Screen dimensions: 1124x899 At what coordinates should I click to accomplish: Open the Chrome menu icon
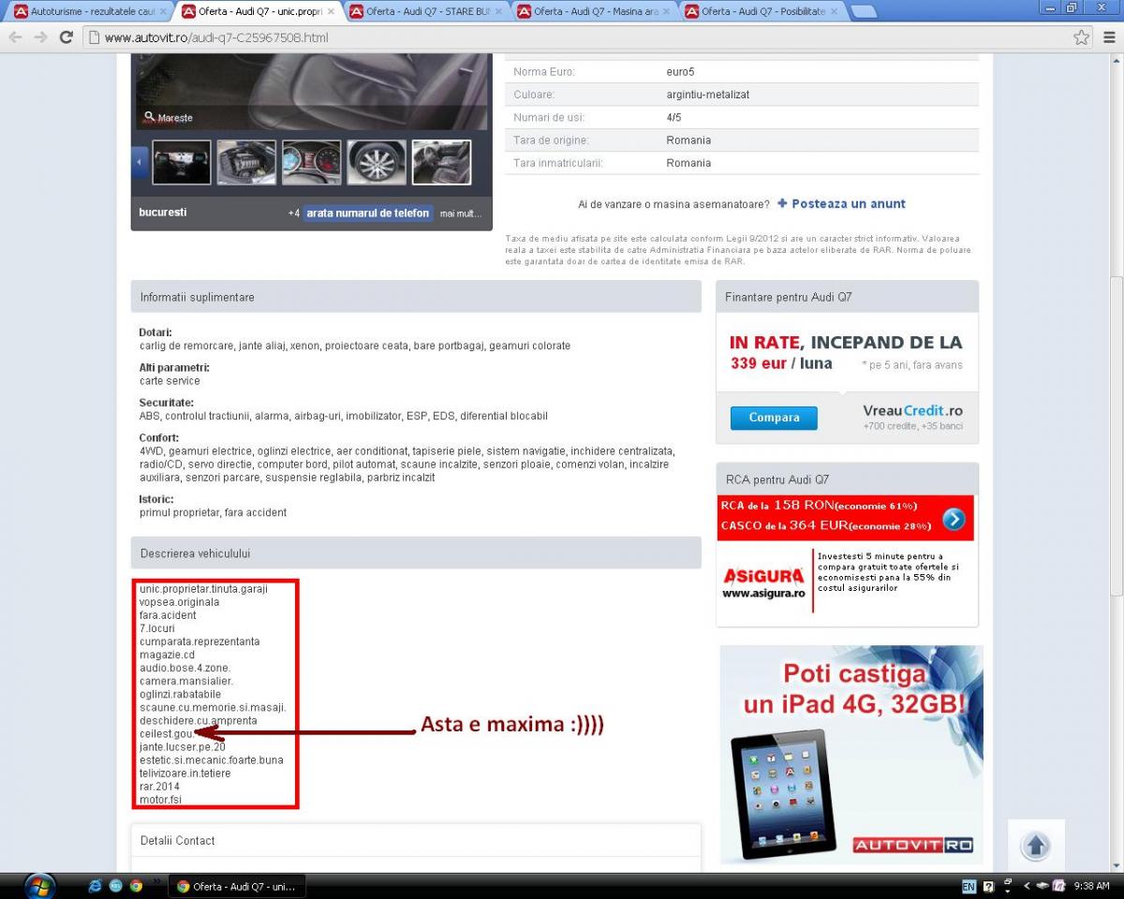1108,37
